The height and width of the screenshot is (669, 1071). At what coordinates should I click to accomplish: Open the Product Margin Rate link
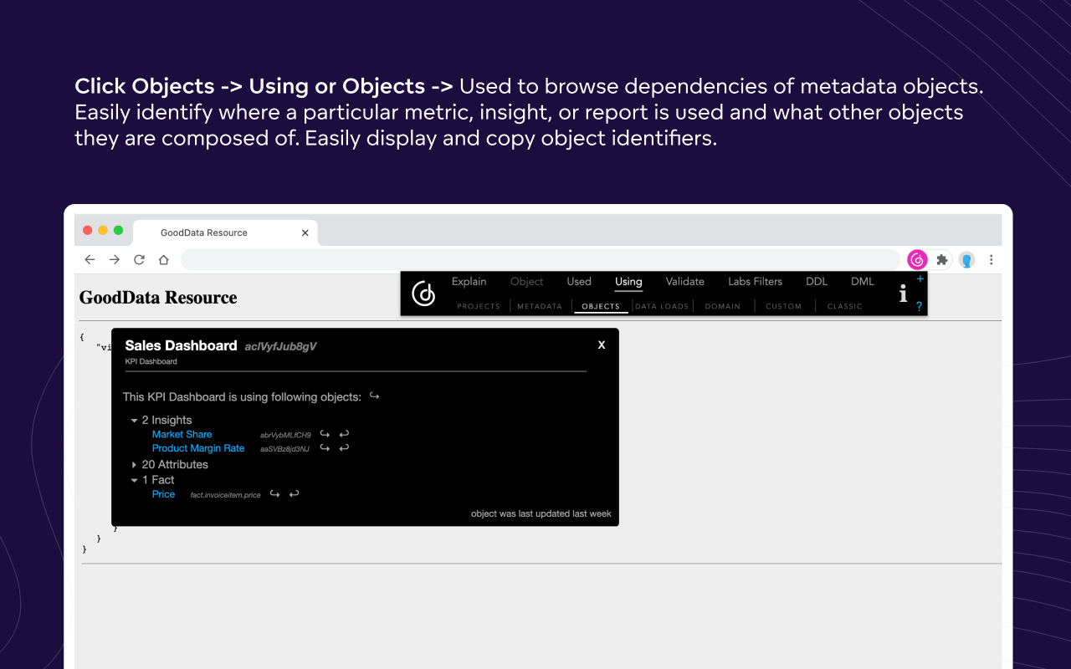click(198, 448)
